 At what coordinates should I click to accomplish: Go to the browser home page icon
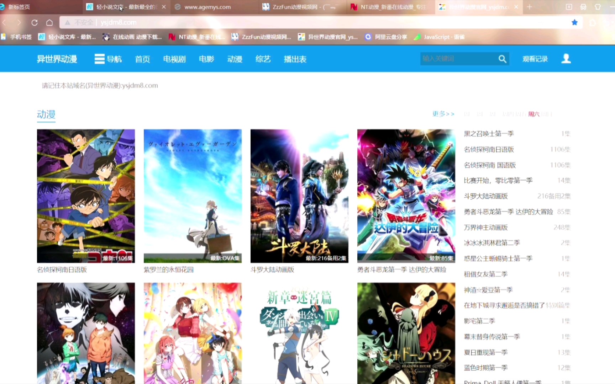tap(49, 23)
